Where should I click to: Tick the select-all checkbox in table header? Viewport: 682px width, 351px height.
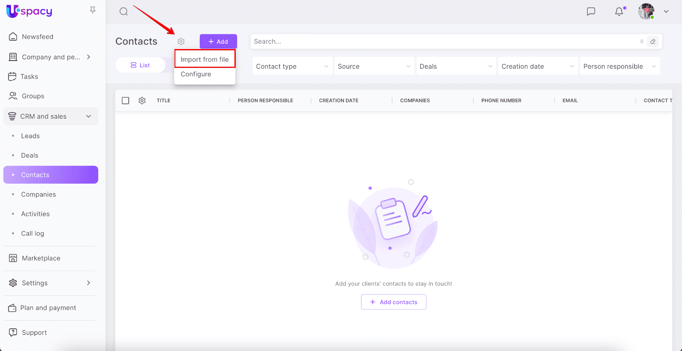[x=125, y=101]
